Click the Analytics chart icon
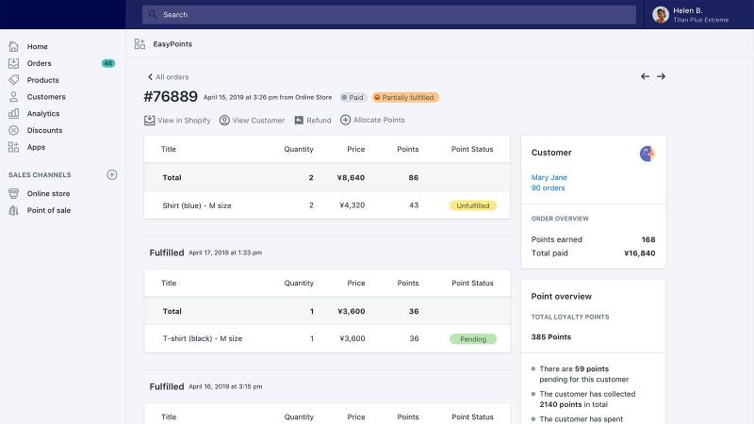The image size is (754, 424). click(x=14, y=113)
